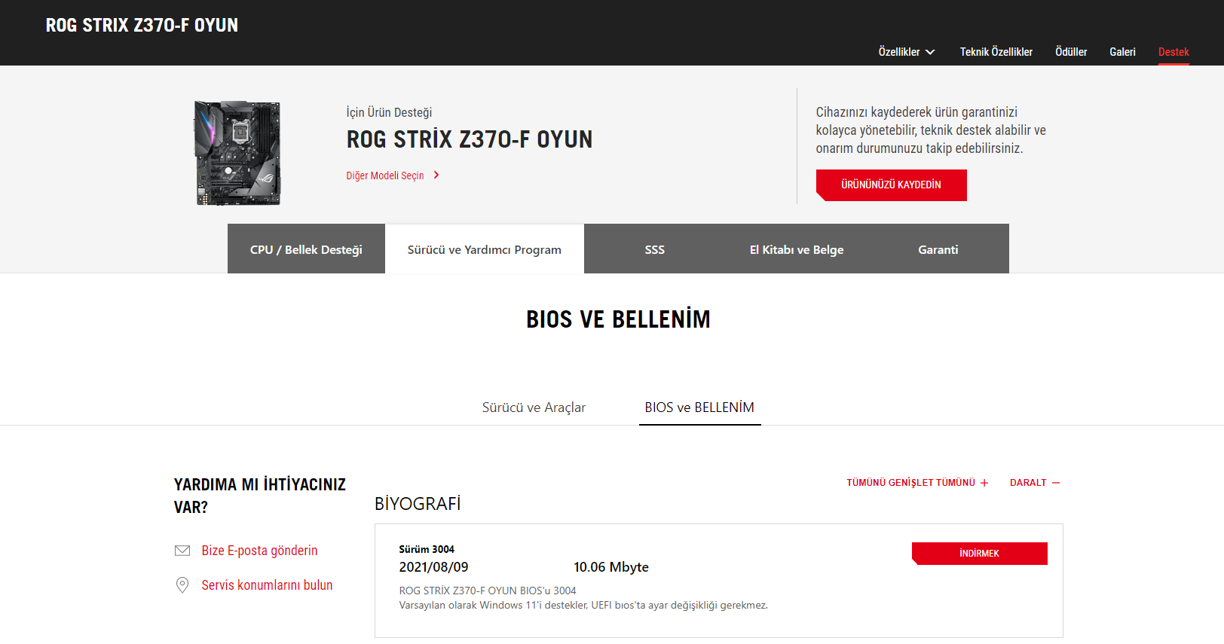The image size is (1224, 644).
Task: Click the arrow beside Diğer Modeli Seçin
Action: pyautogui.click(x=436, y=175)
